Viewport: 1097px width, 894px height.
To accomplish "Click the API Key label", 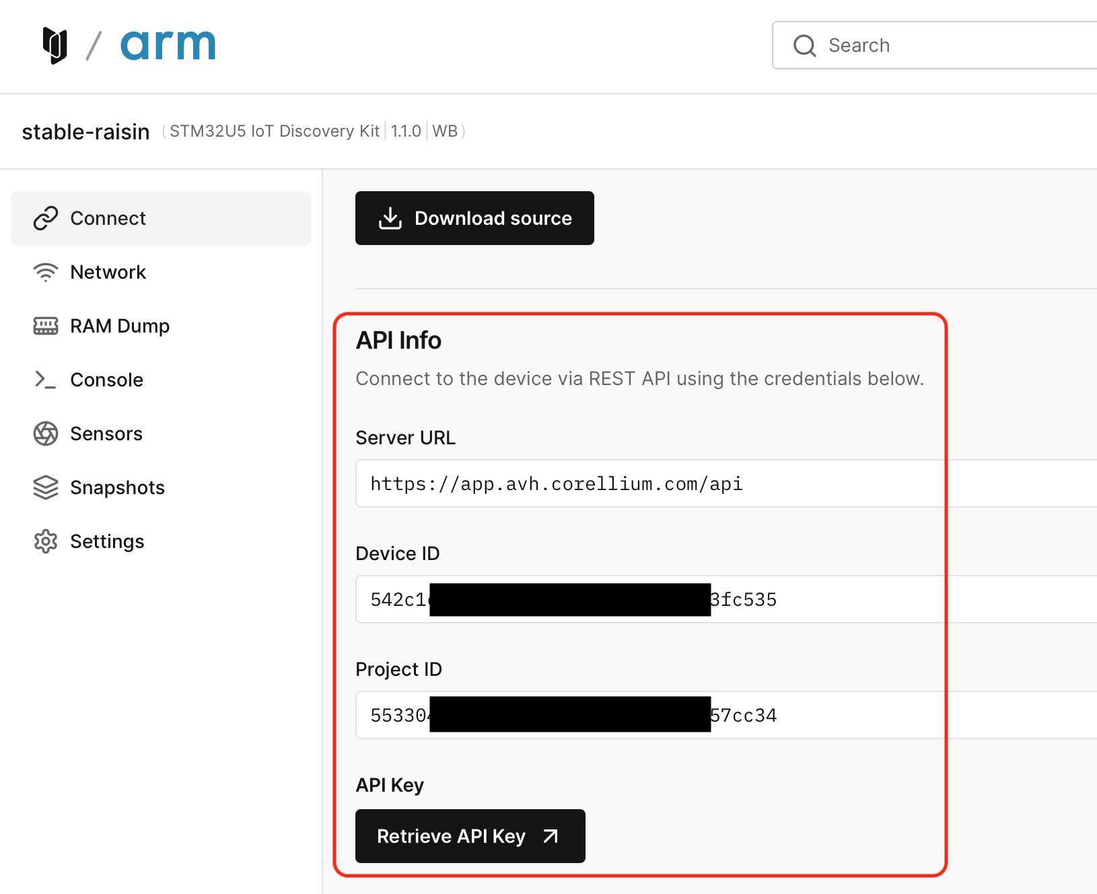I will coord(390,785).
